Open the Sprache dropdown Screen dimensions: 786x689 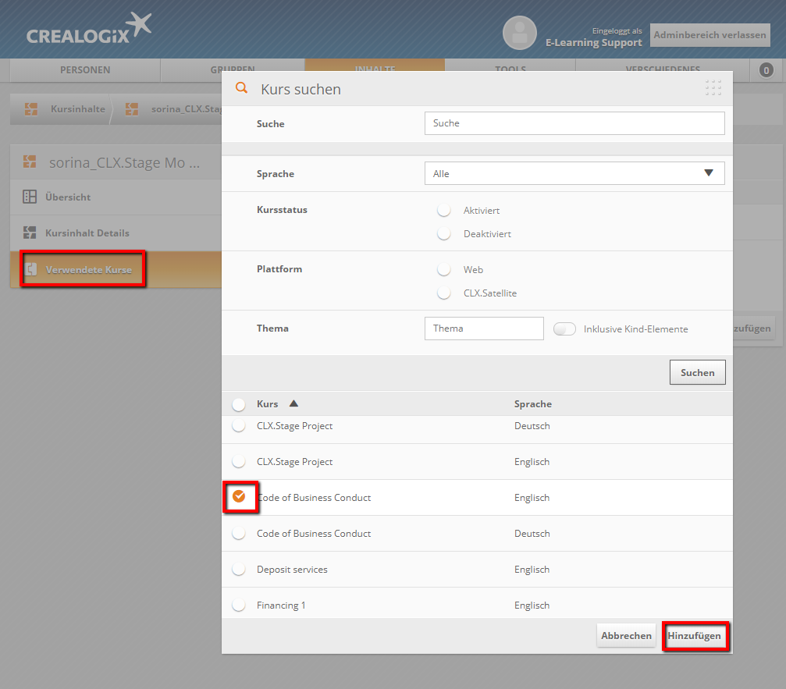tap(574, 173)
